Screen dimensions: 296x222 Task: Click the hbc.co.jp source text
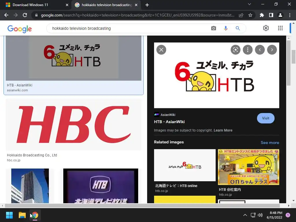coord(14,160)
